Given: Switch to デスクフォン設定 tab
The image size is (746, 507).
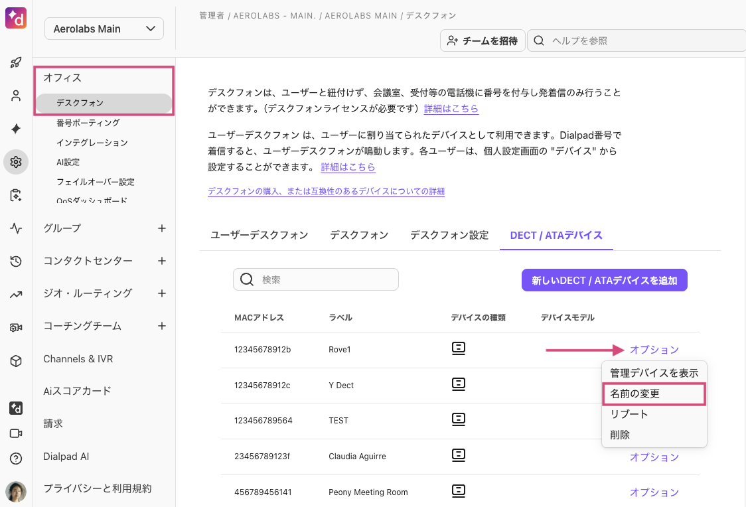Looking at the screenshot, I should [x=449, y=235].
